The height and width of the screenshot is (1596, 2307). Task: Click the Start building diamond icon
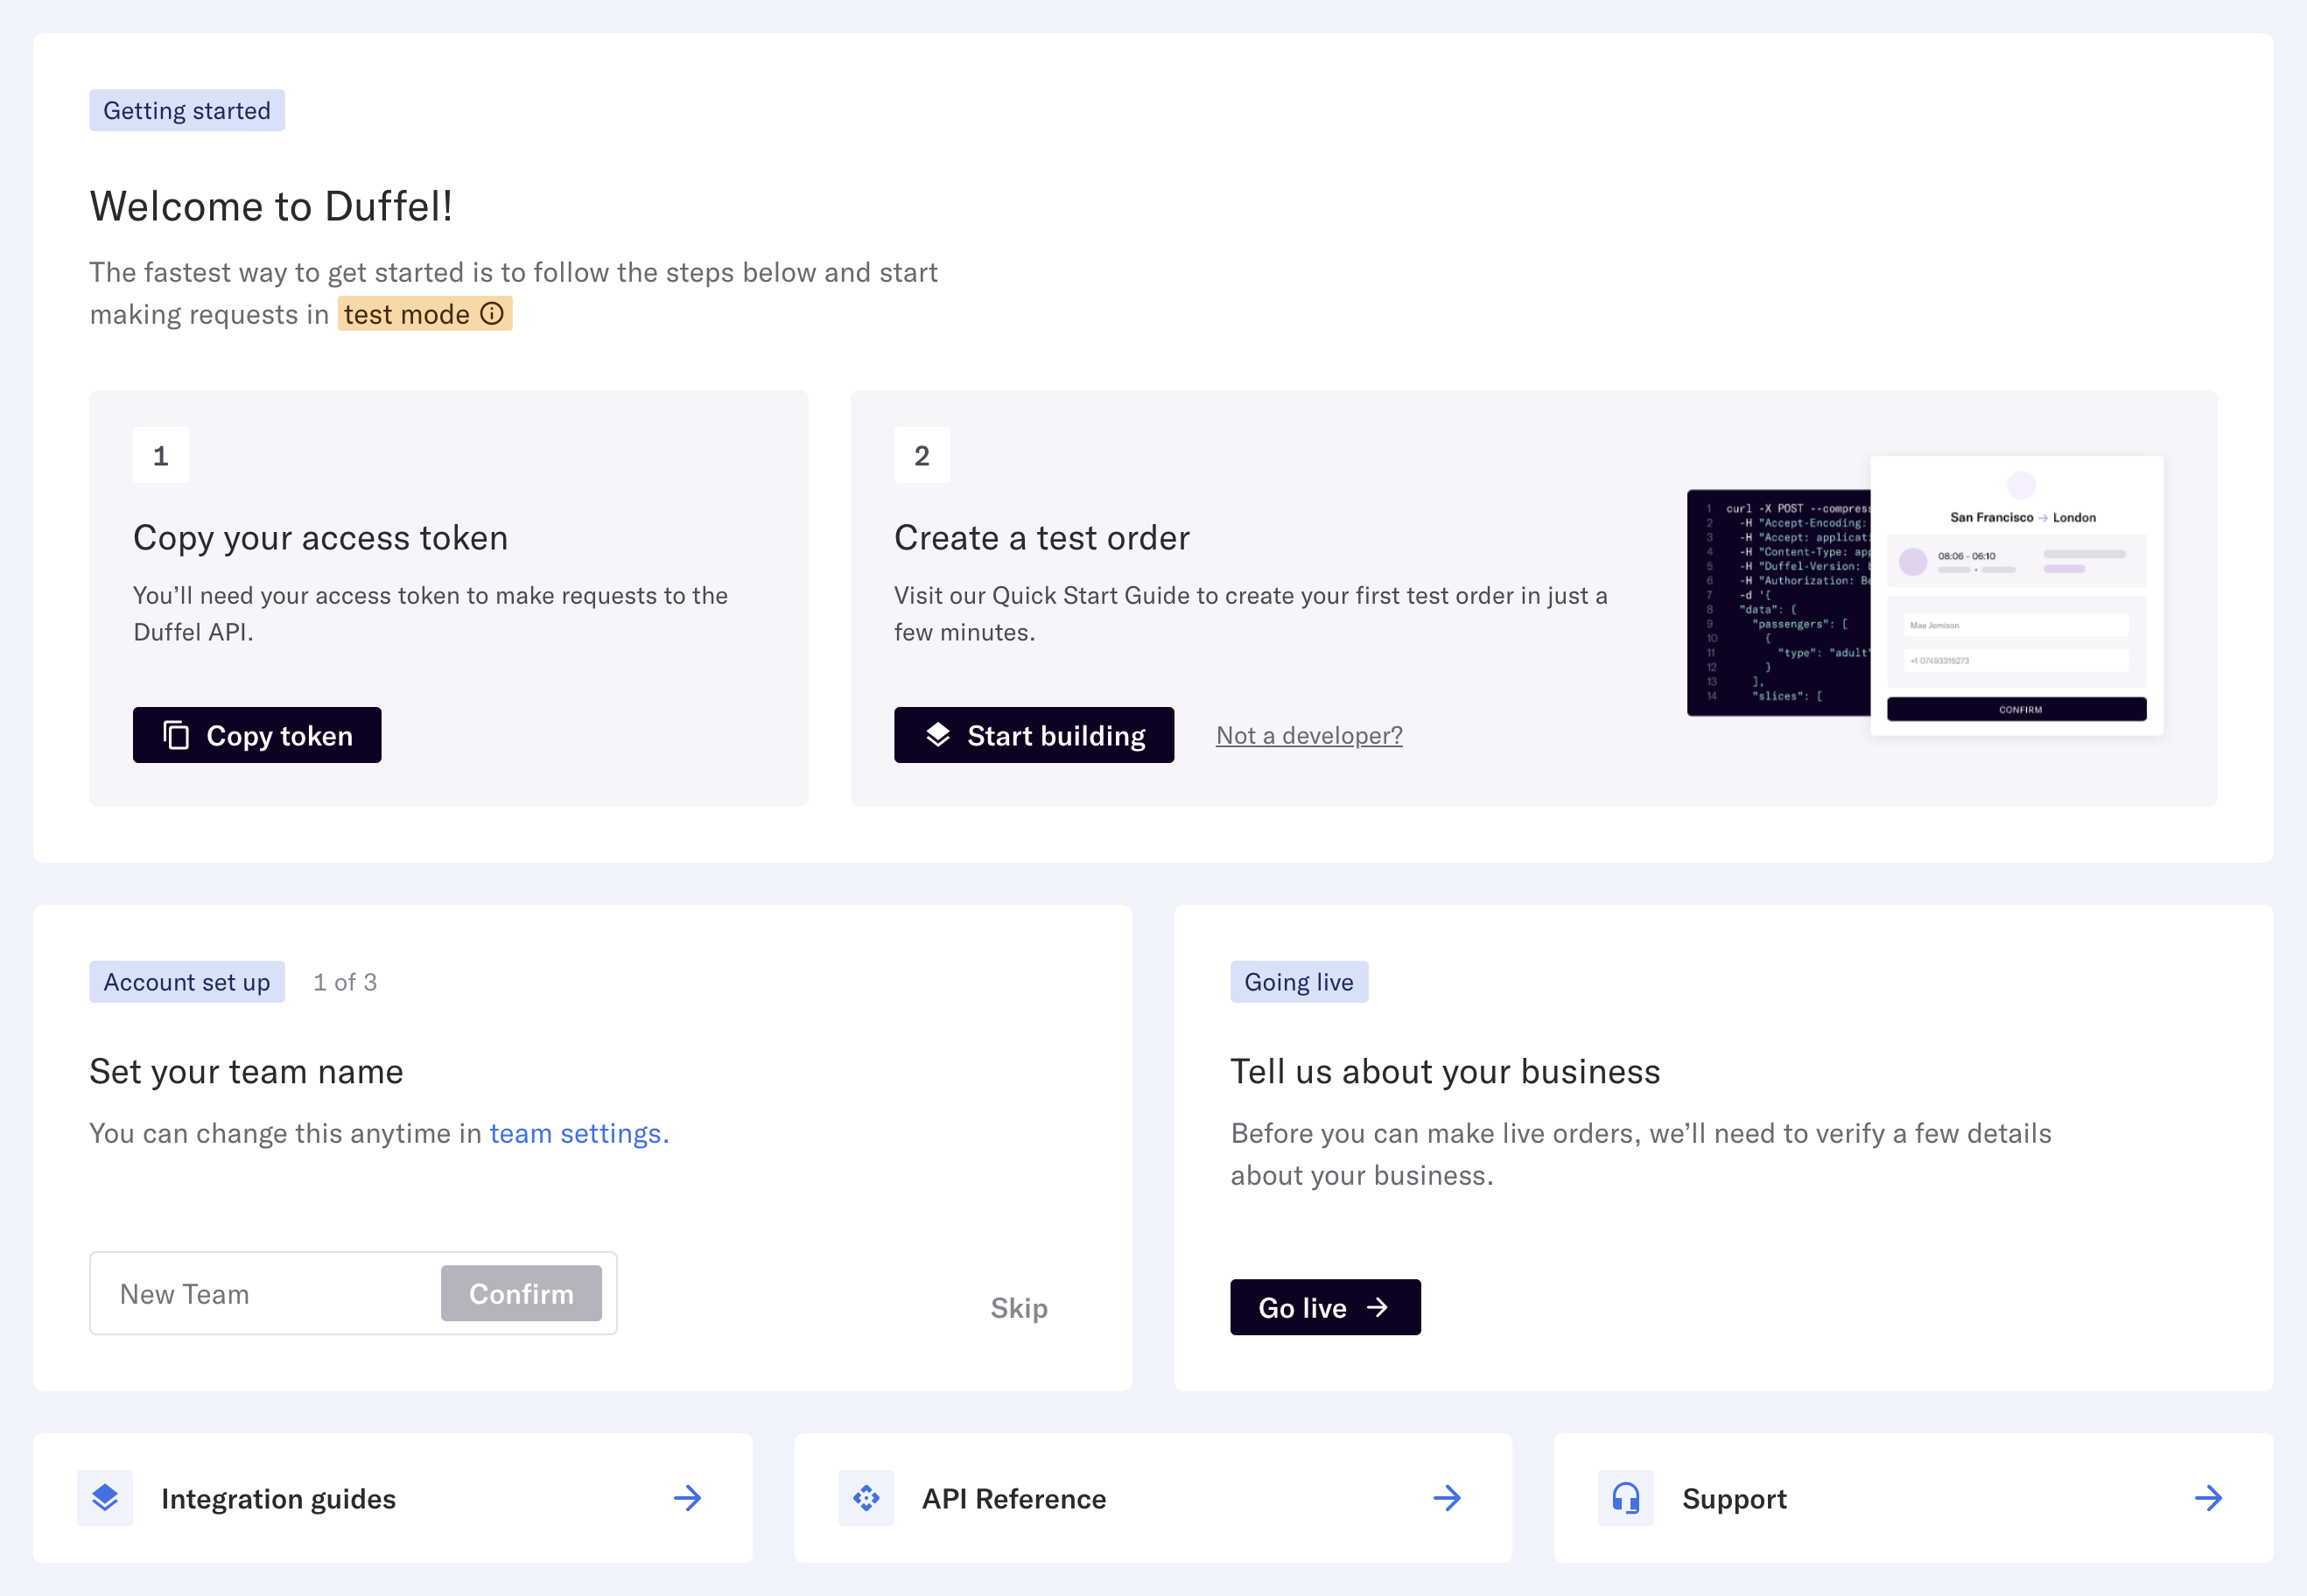click(x=940, y=734)
